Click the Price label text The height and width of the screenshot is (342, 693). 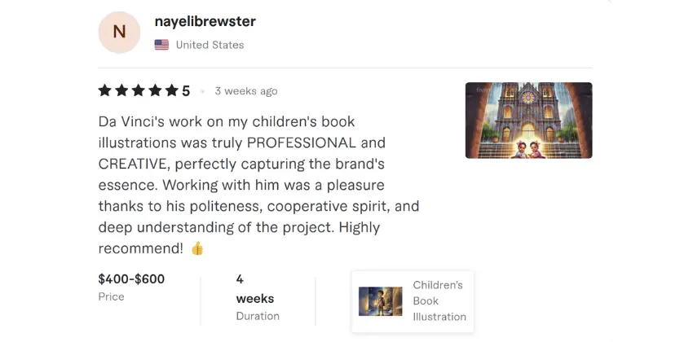coord(112,297)
